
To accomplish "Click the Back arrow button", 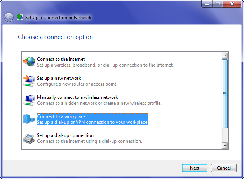I will click(x=9, y=18).
